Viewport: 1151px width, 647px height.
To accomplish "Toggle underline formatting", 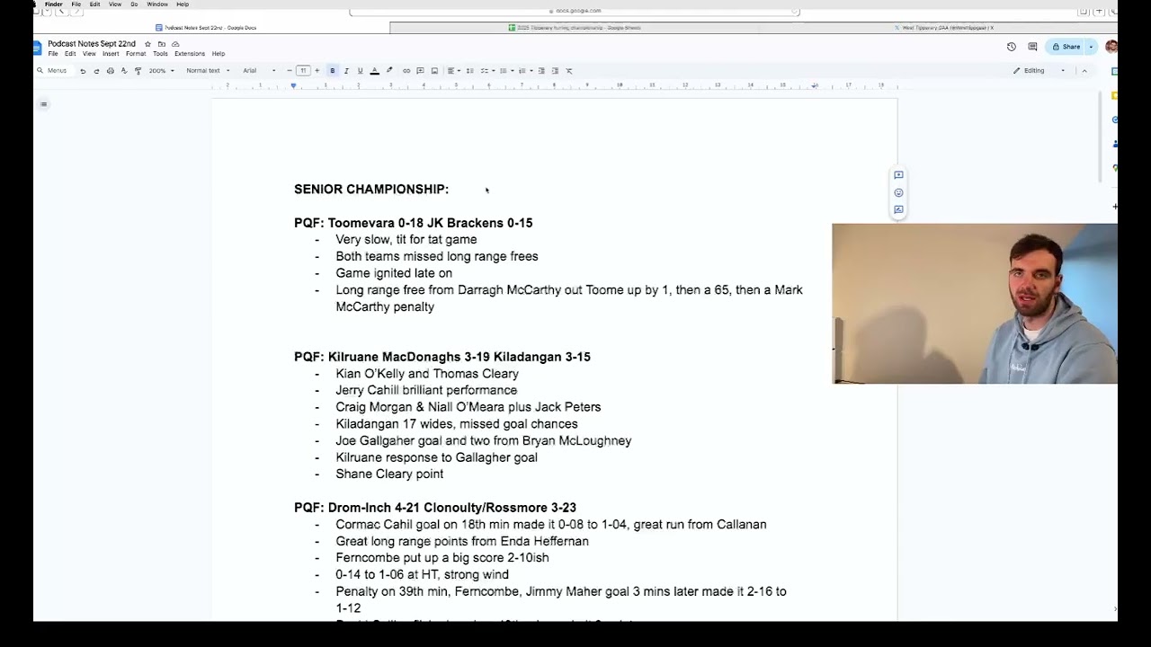I will pyautogui.click(x=360, y=71).
